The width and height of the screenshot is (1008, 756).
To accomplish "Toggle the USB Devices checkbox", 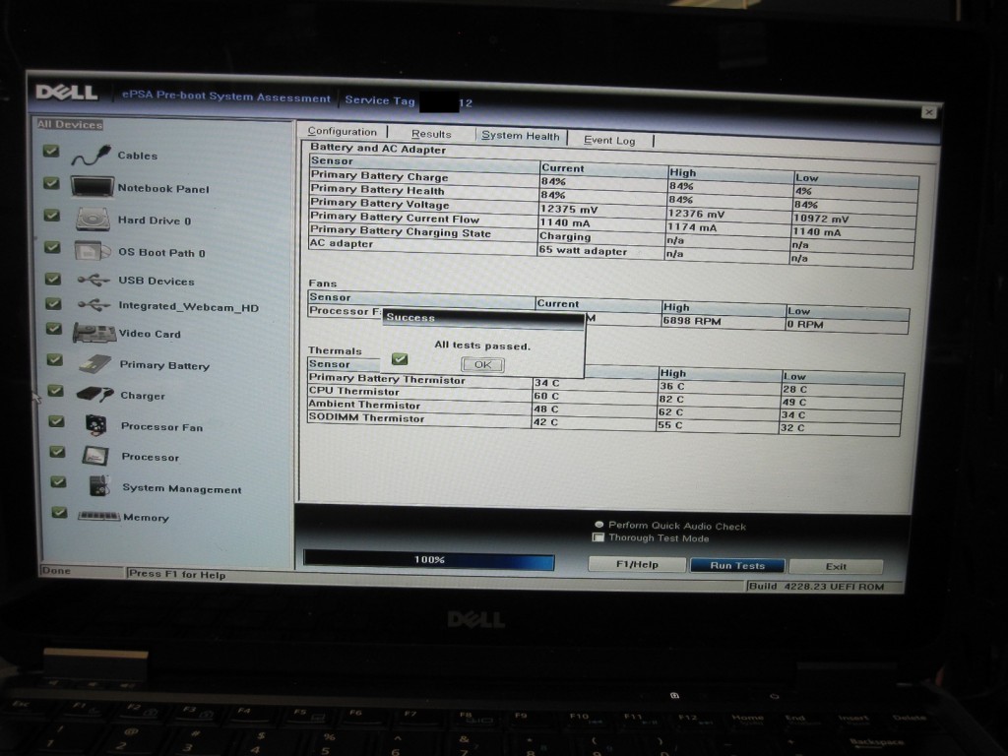I will point(53,279).
